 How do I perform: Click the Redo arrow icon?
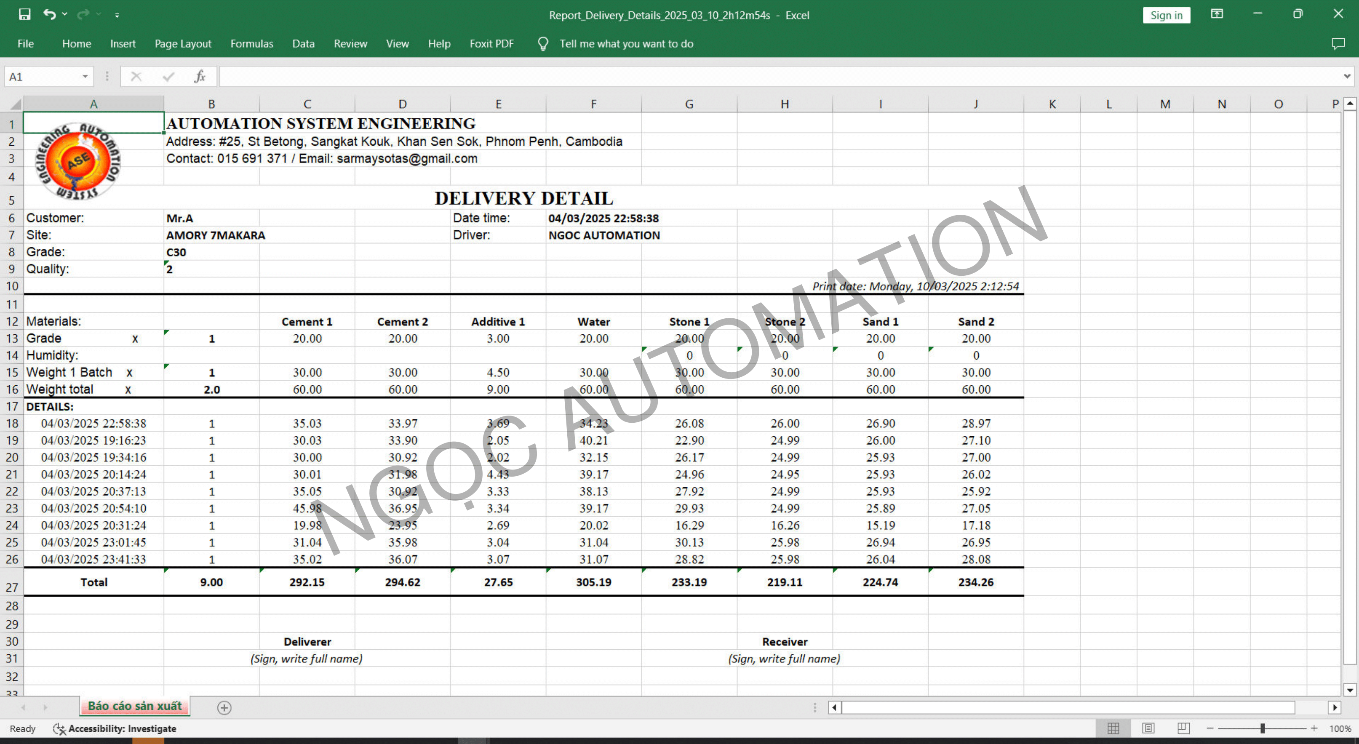[83, 14]
